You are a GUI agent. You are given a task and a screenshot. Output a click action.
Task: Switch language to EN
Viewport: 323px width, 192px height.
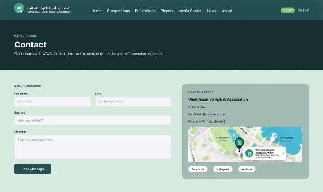tap(300, 10)
